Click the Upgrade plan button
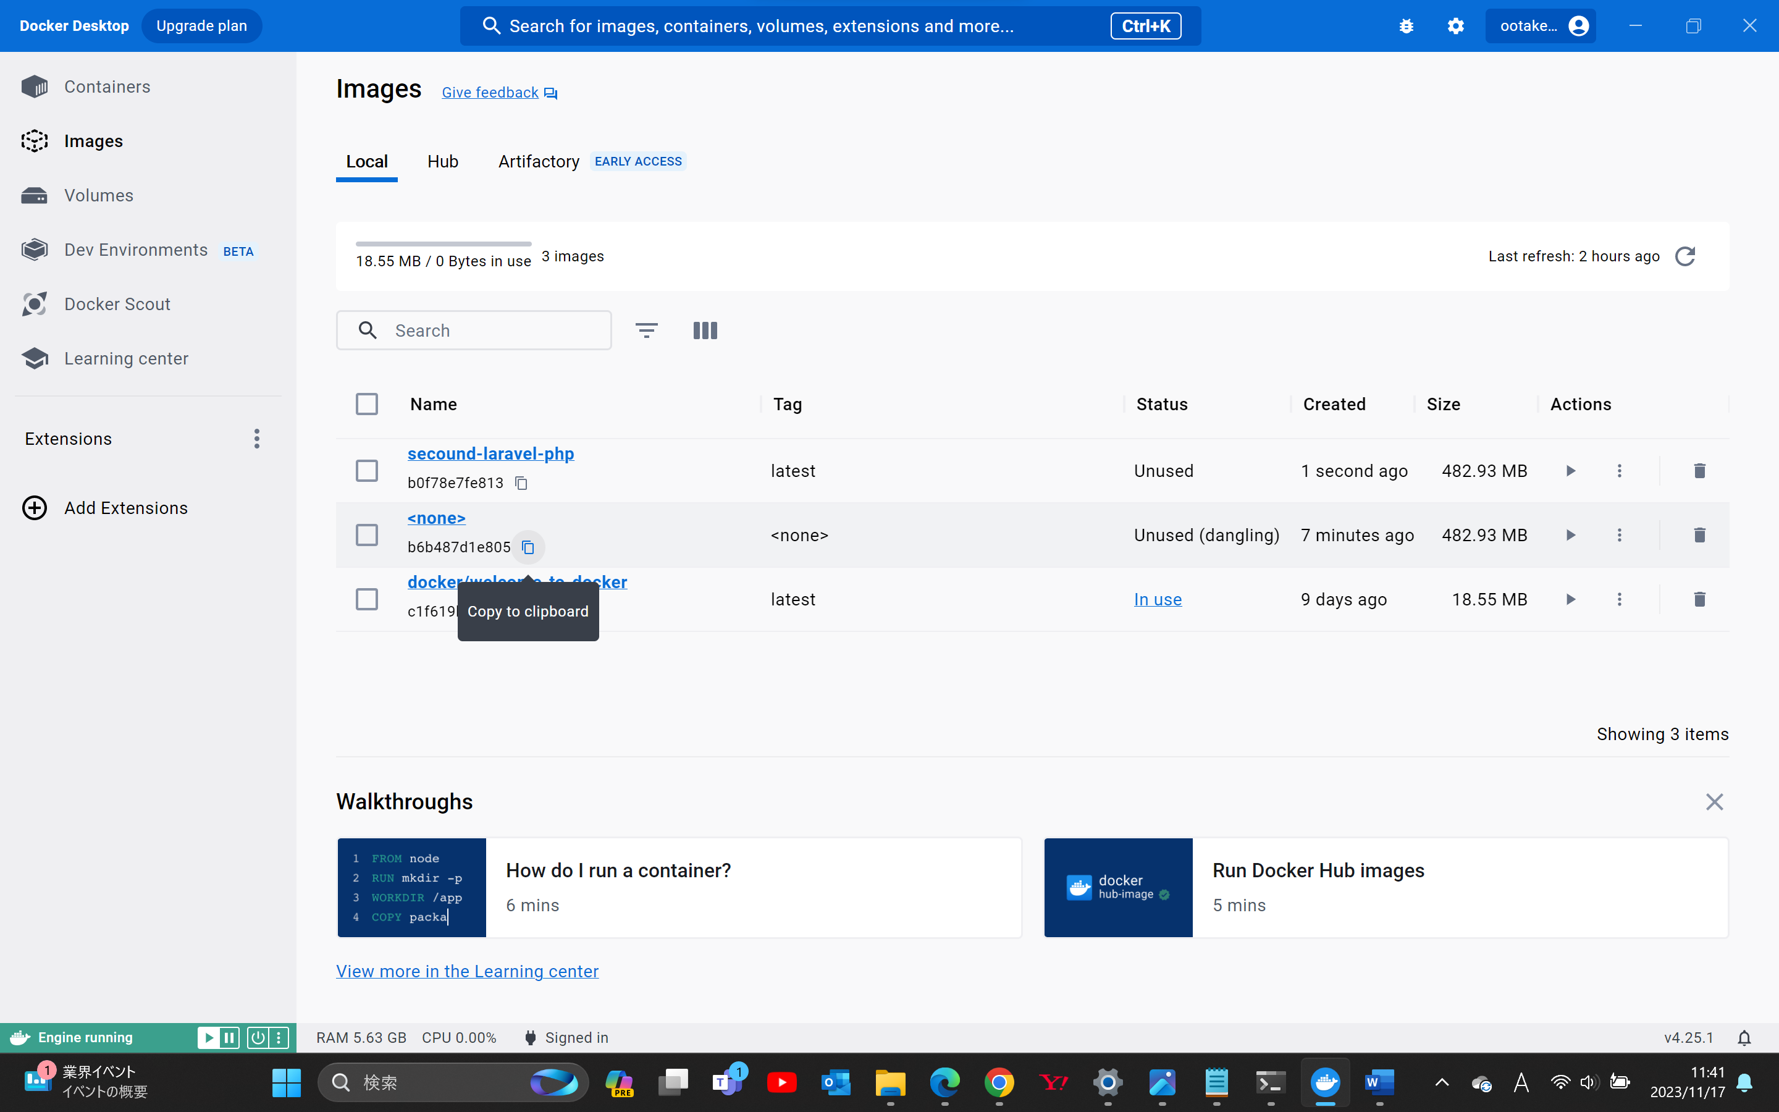1779x1112 pixels. [x=201, y=26]
